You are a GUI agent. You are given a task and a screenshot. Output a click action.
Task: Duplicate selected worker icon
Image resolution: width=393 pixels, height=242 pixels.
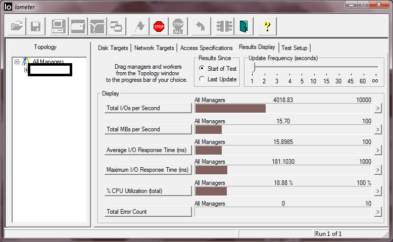(117, 26)
